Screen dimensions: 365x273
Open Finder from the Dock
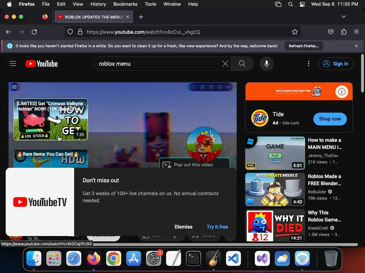[x=34, y=258]
